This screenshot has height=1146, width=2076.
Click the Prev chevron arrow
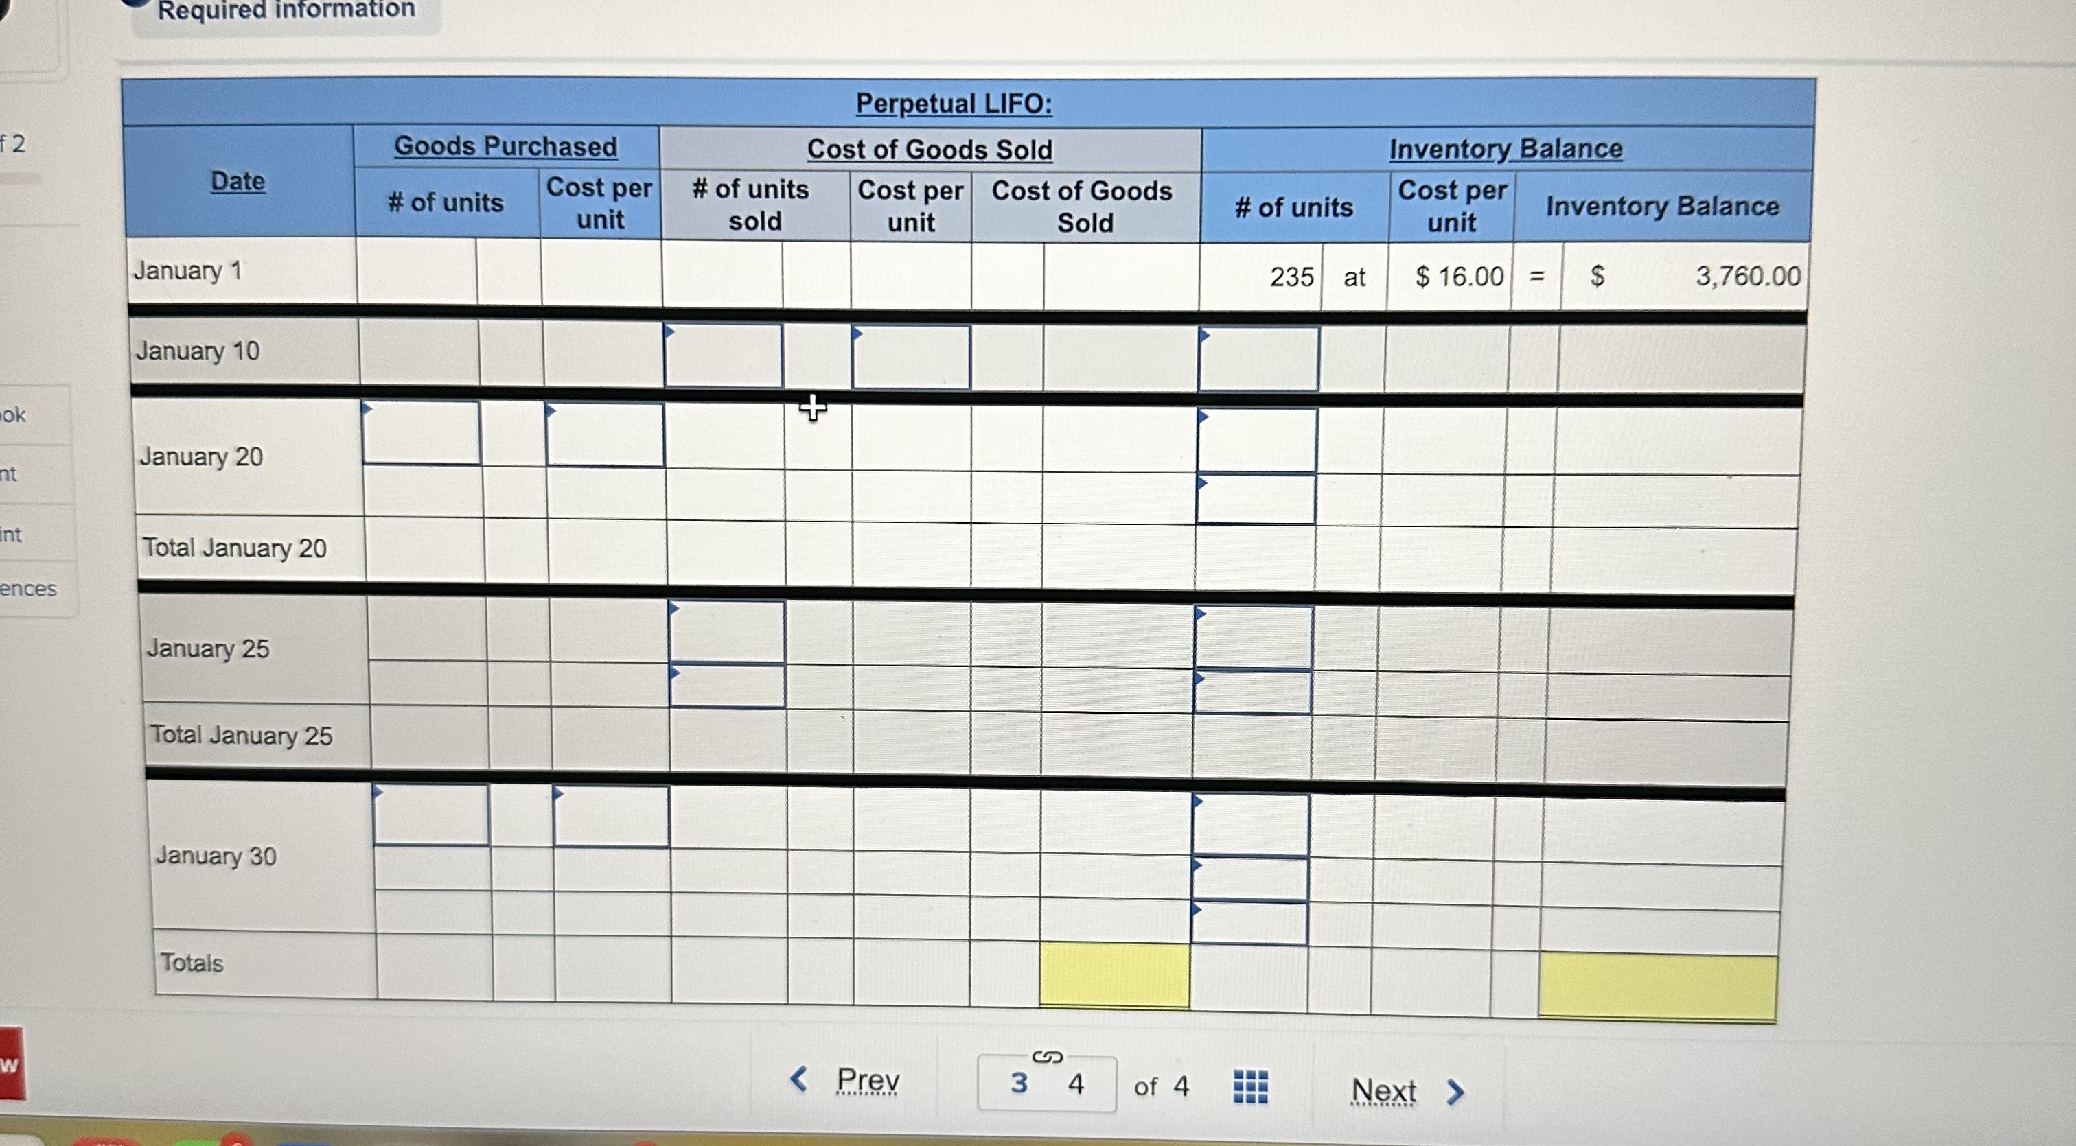tap(798, 1078)
